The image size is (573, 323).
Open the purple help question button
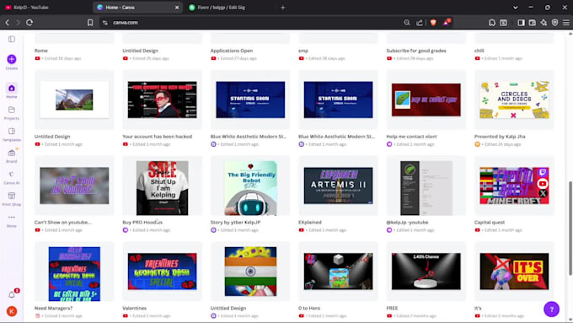(x=551, y=310)
